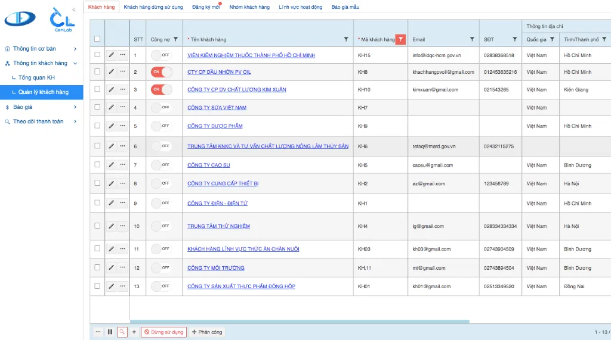Screen dimensions: 611x340
Task: Open VIỆN KIỂM NGHIỆM THUỐC customer link
Action: point(251,55)
